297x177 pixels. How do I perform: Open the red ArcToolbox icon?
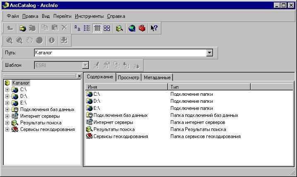tap(142, 28)
